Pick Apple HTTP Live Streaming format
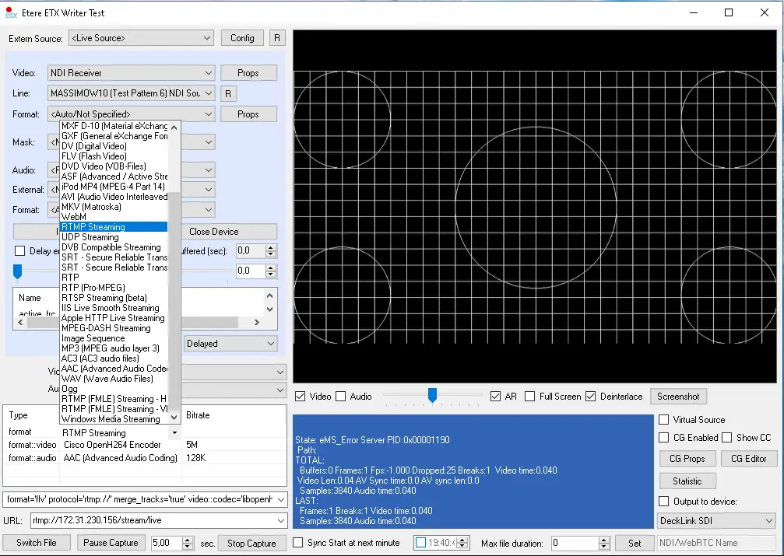784x556 pixels. pos(113,318)
